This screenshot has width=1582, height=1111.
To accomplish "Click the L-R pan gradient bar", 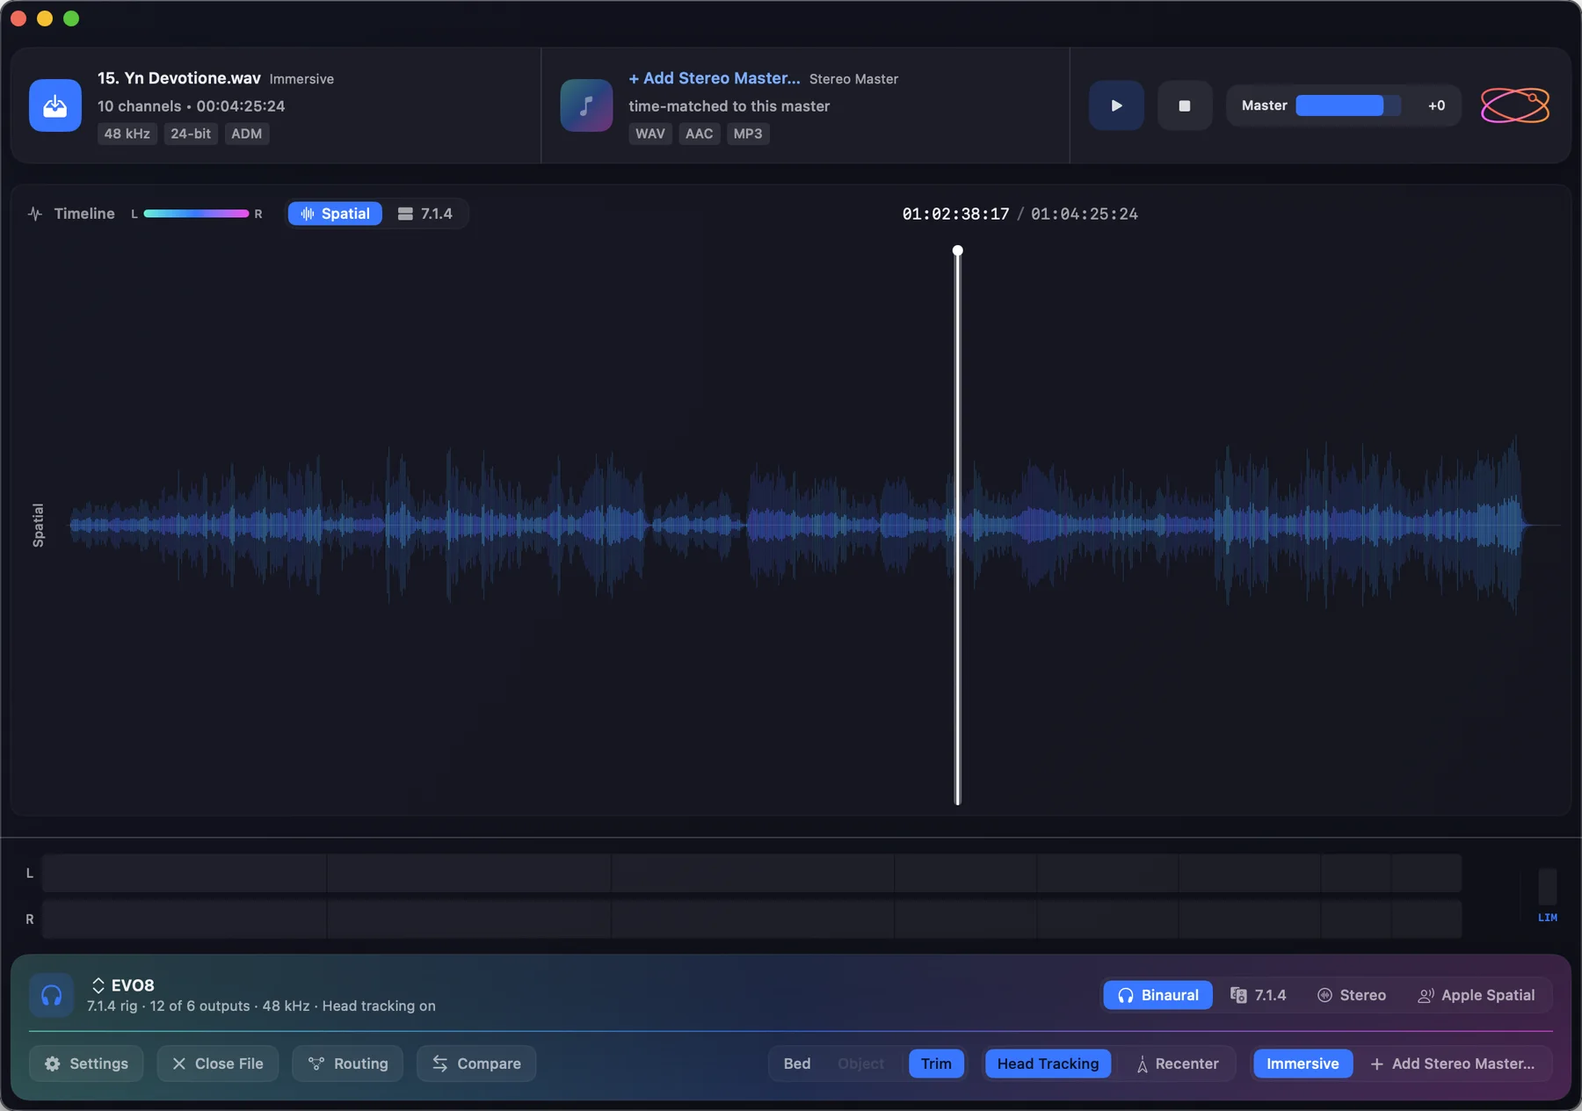I will tap(196, 214).
